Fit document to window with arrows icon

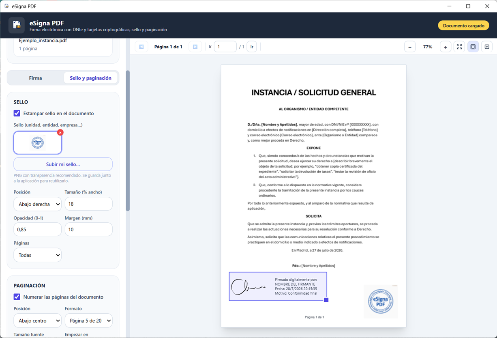459,47
